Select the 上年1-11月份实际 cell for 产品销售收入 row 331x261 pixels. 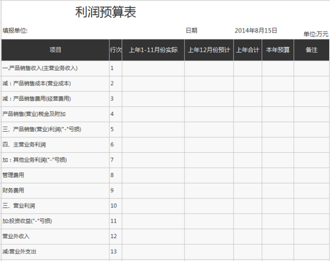click(x=153, y=68)
